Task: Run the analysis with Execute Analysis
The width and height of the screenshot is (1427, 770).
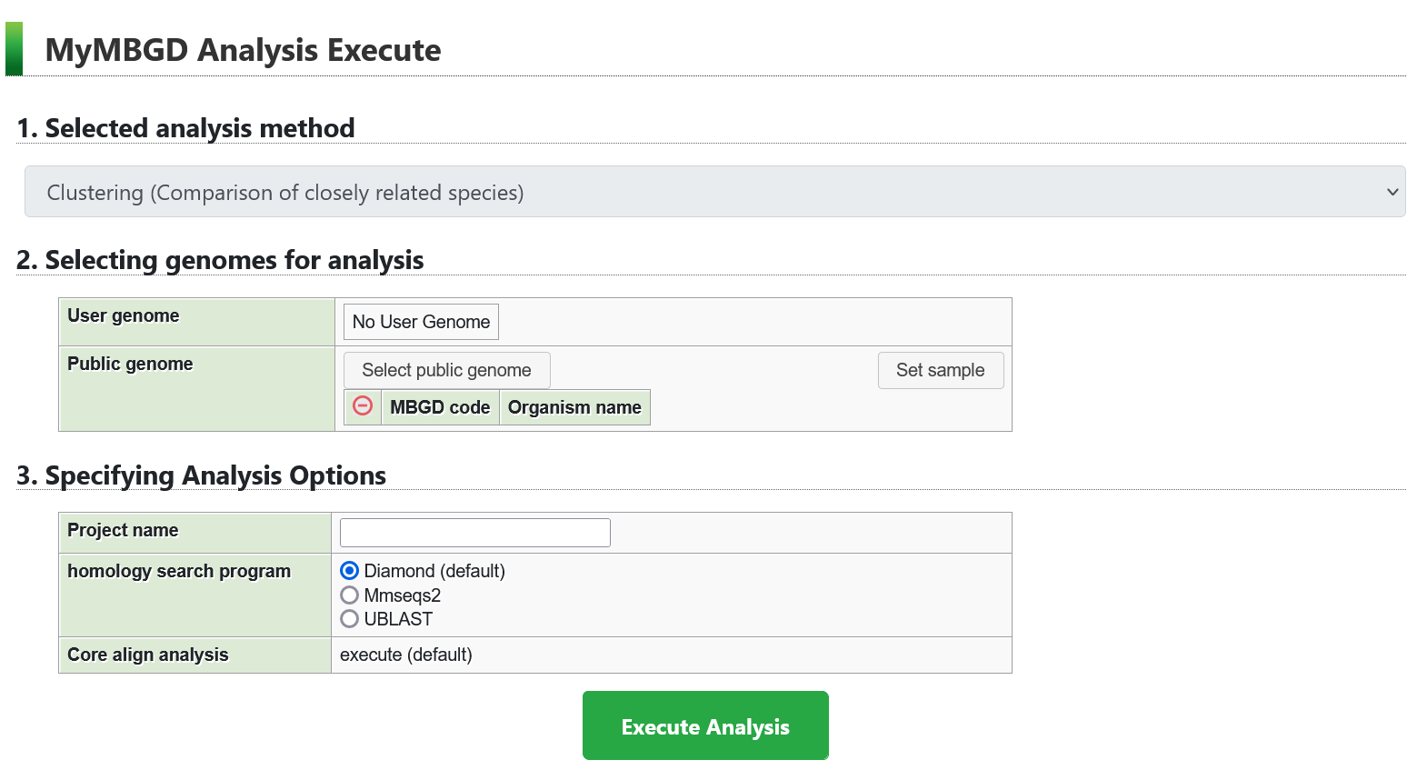Action: 705,725
